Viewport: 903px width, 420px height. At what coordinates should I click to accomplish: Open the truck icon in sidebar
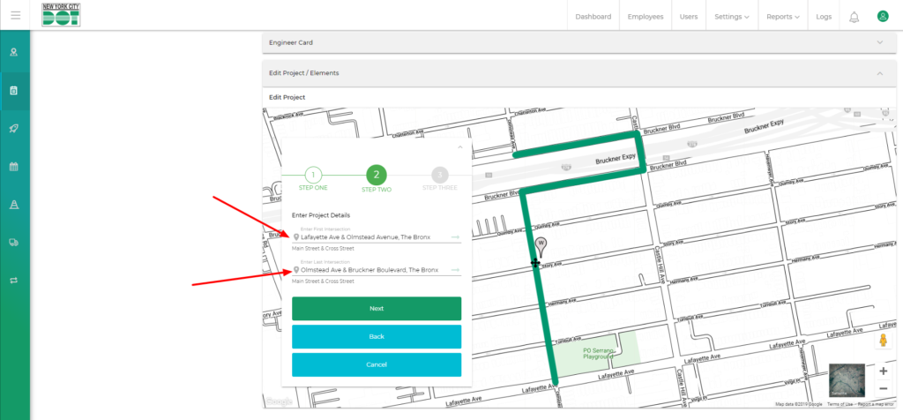click(14, 242)
